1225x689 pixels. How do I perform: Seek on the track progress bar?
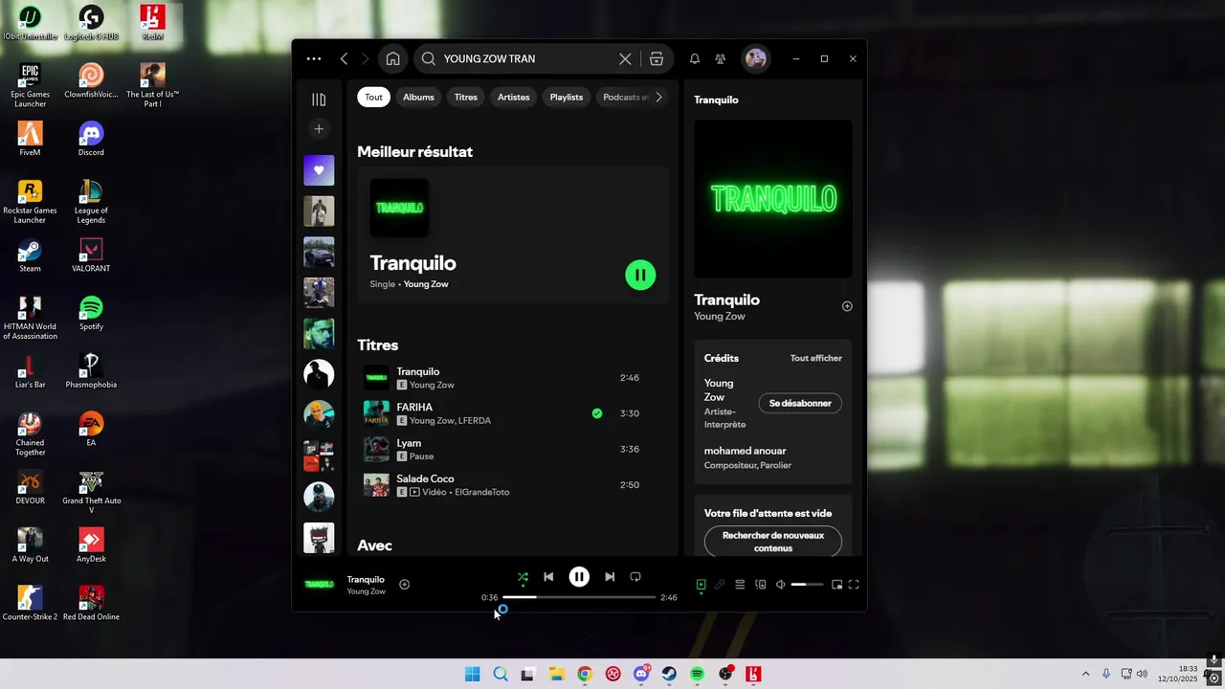click(579, 597)
